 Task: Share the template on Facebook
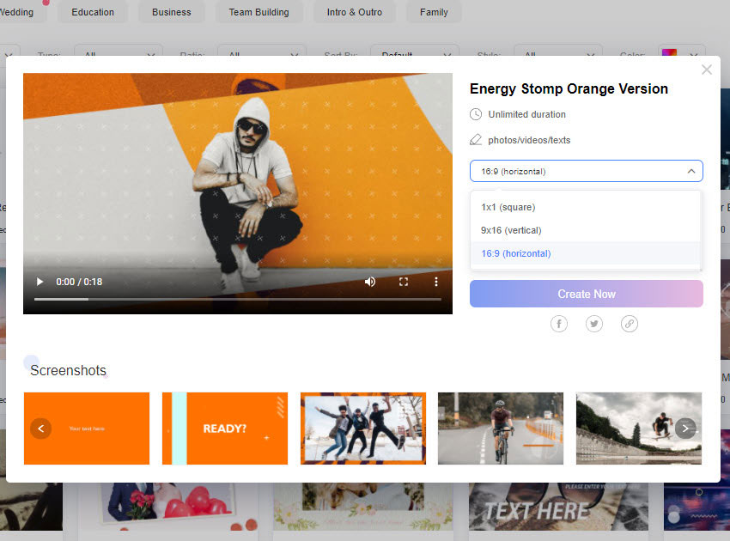[558, 324]
